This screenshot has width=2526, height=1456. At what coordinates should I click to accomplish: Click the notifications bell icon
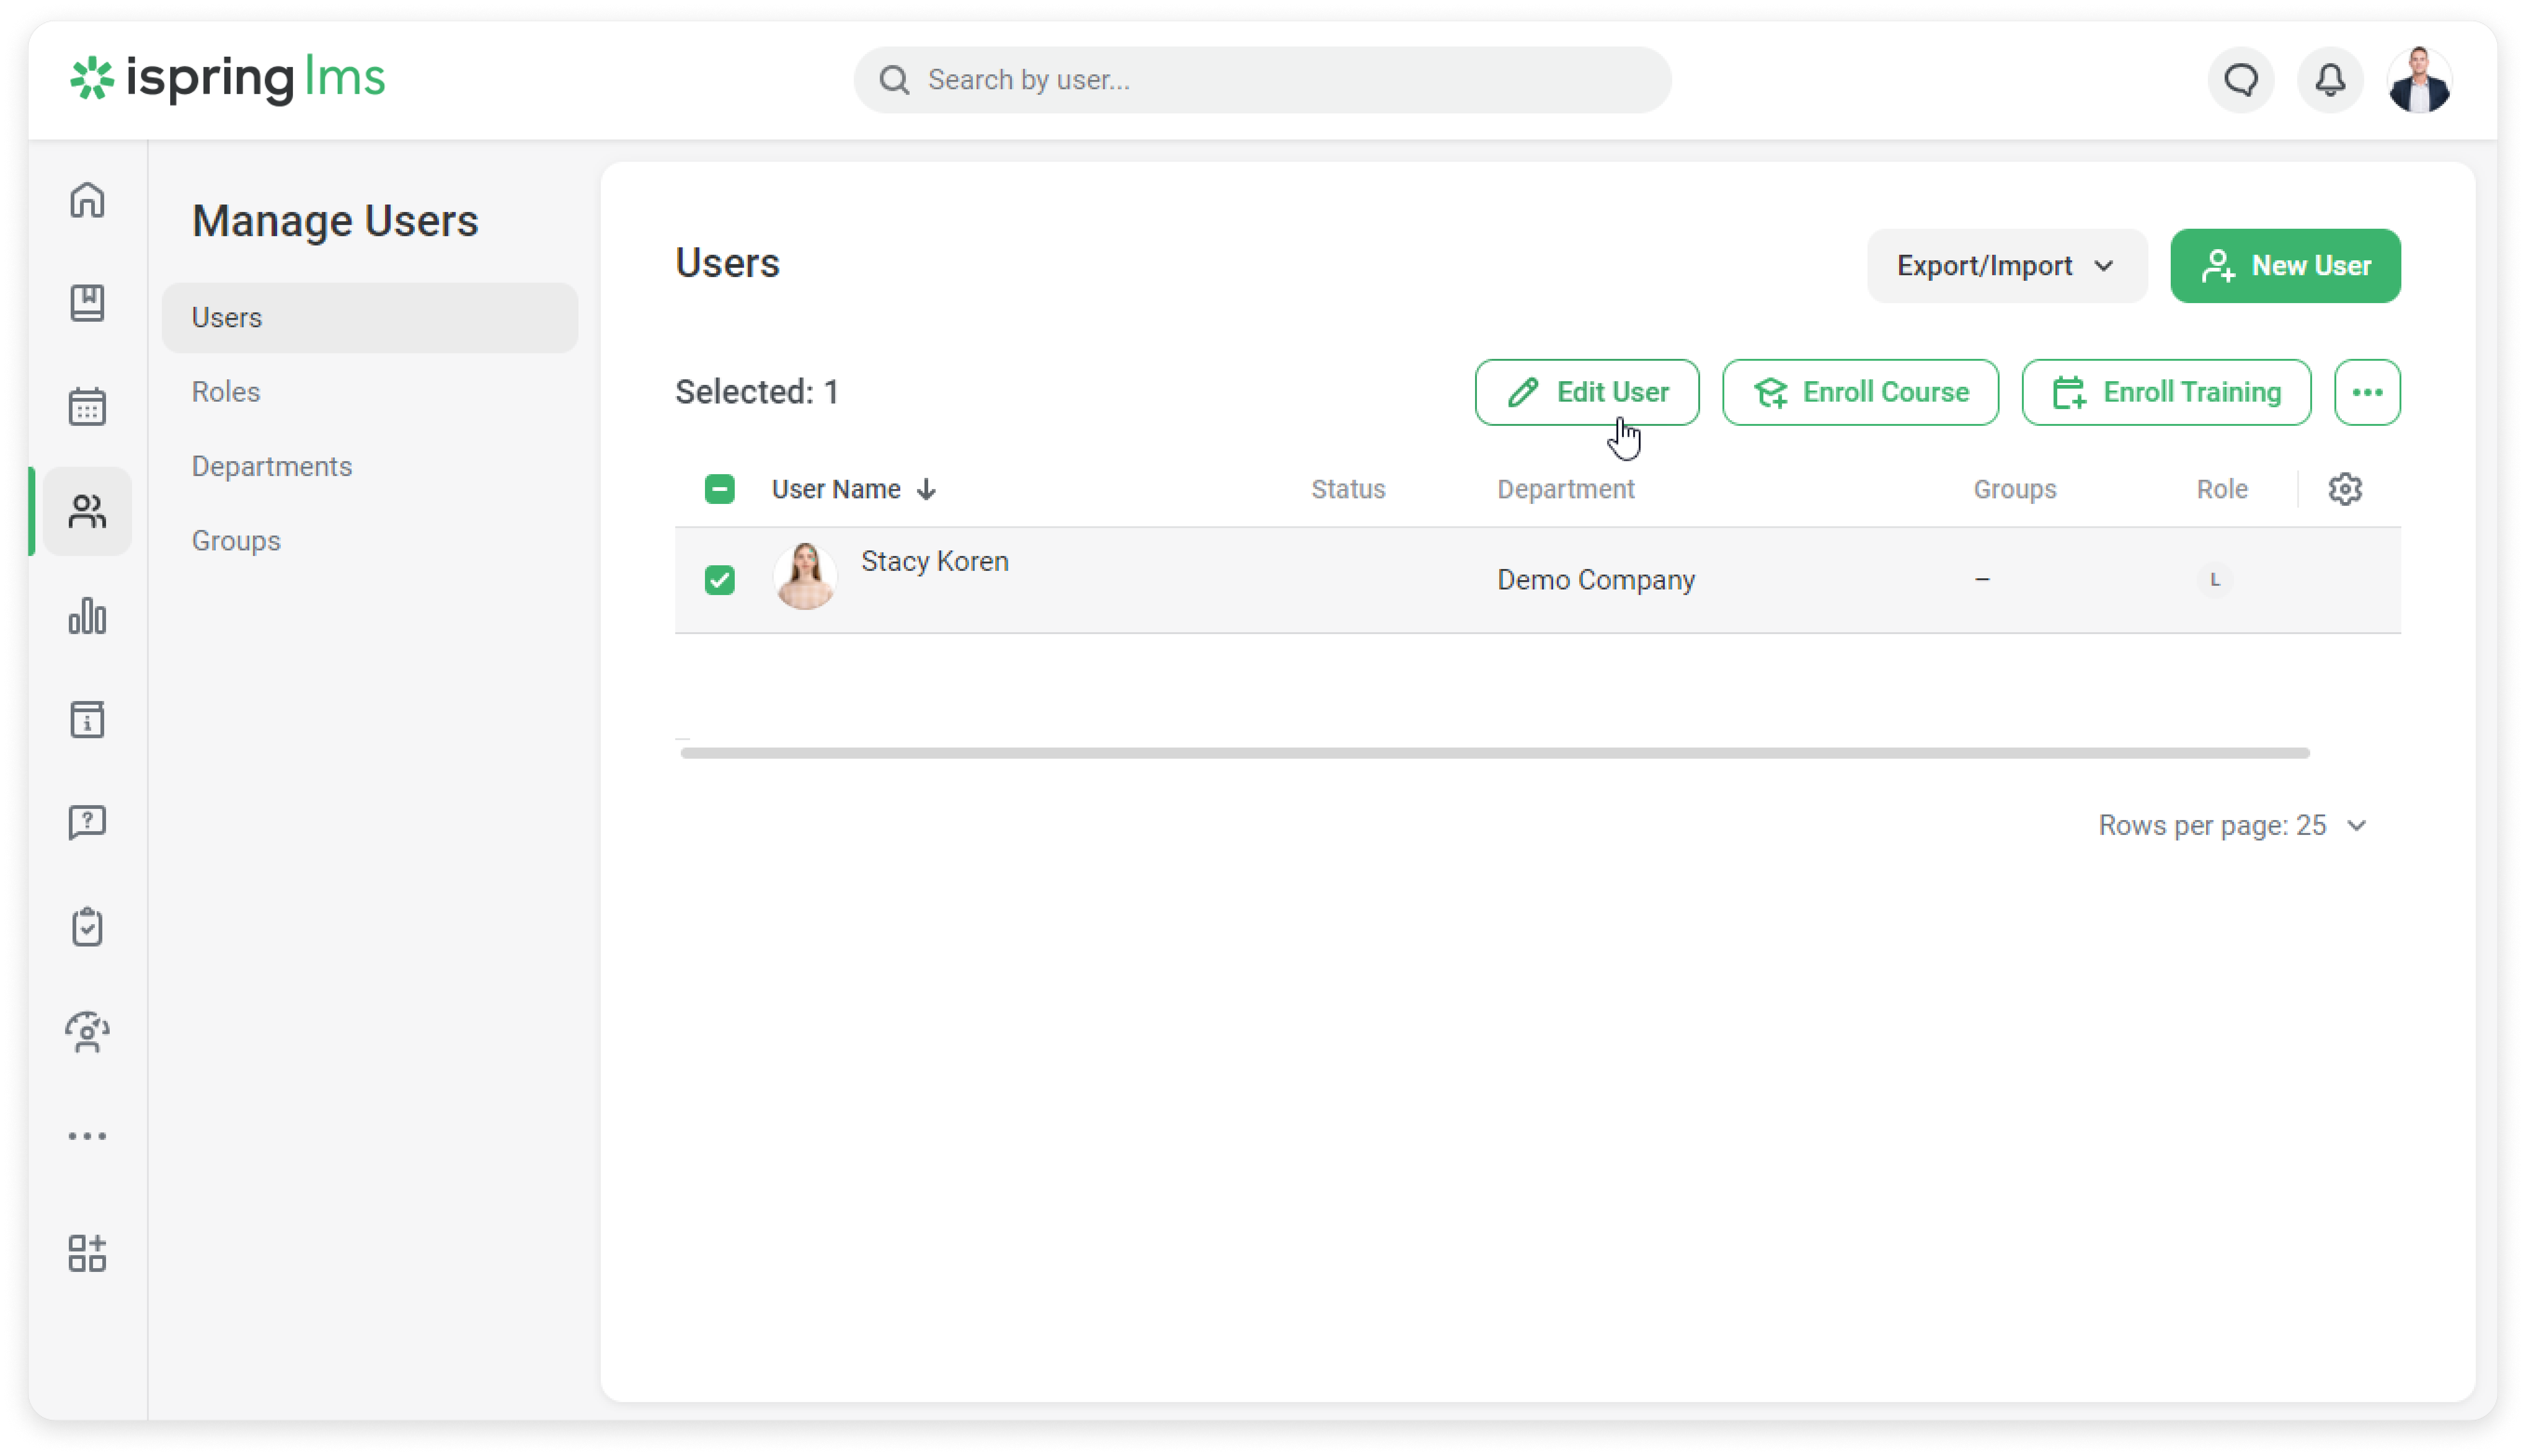pos(2330,80)
